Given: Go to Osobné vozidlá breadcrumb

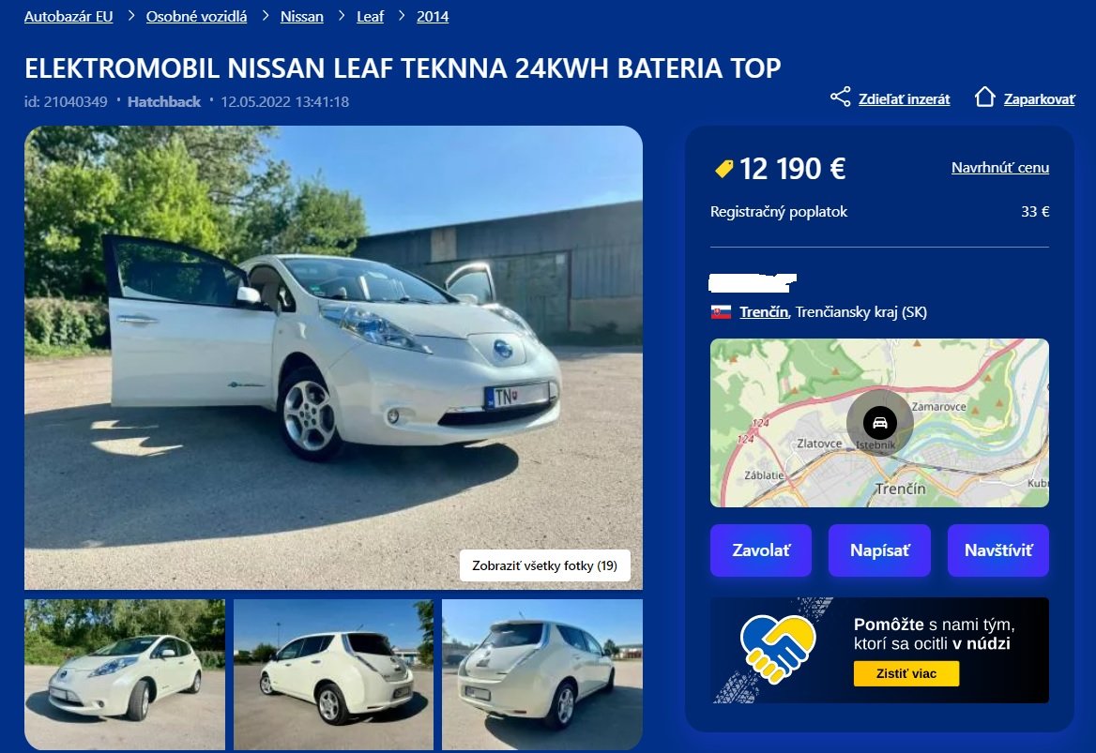Looking at the screenshot, I should [x=196, y=17].
